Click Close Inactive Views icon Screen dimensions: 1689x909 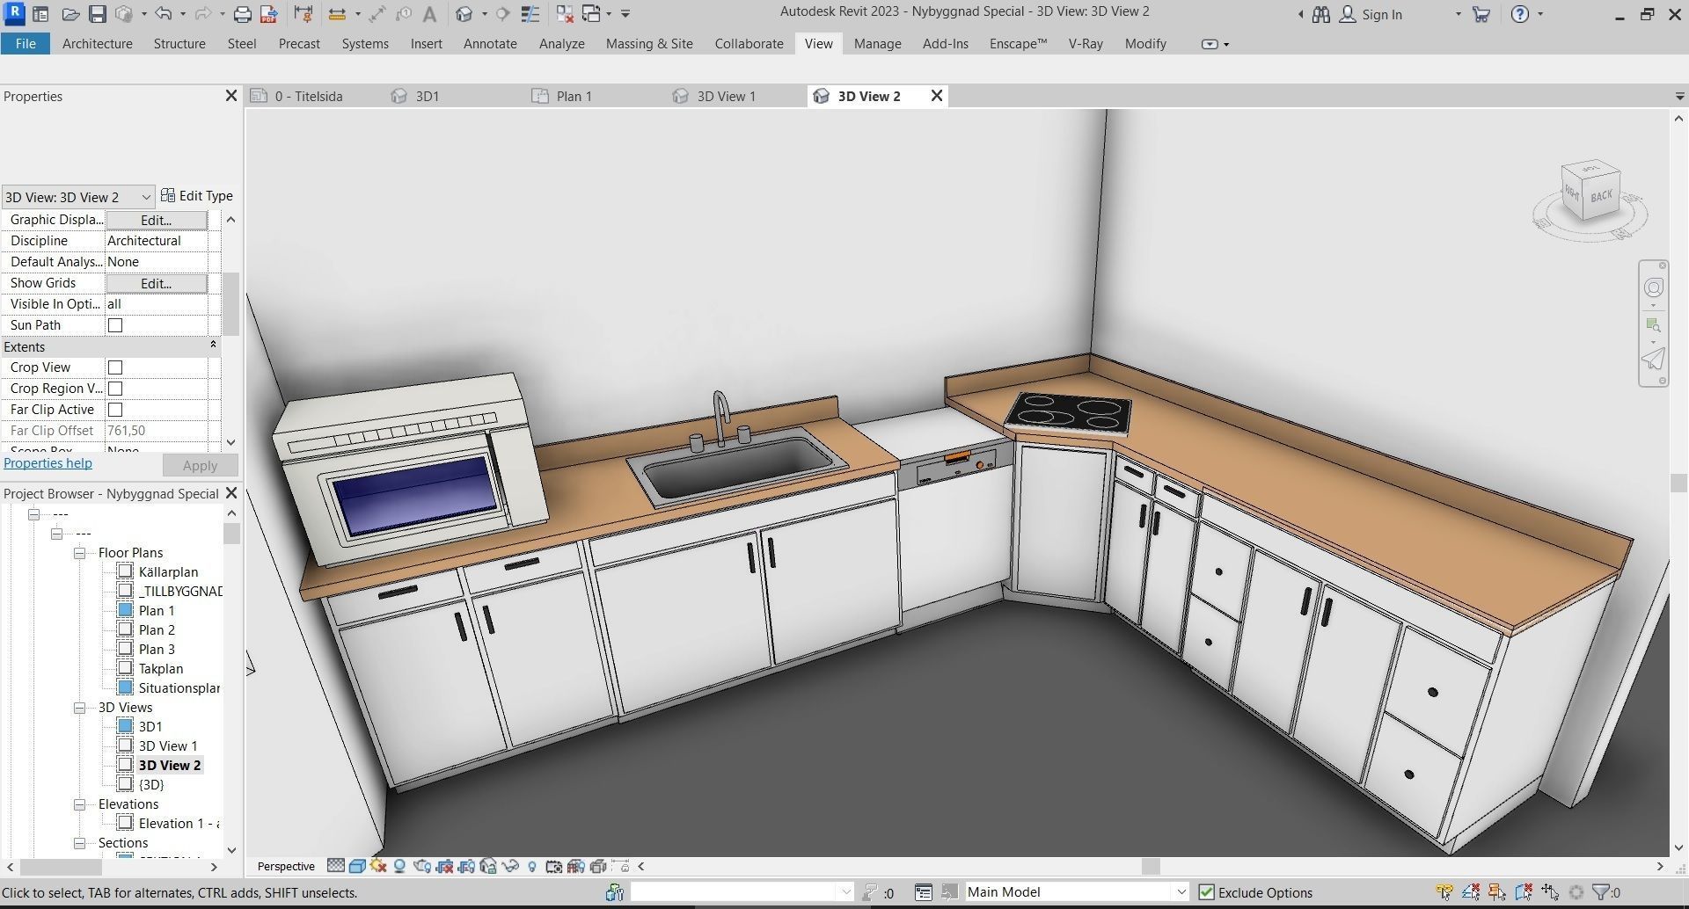[565, 14]
